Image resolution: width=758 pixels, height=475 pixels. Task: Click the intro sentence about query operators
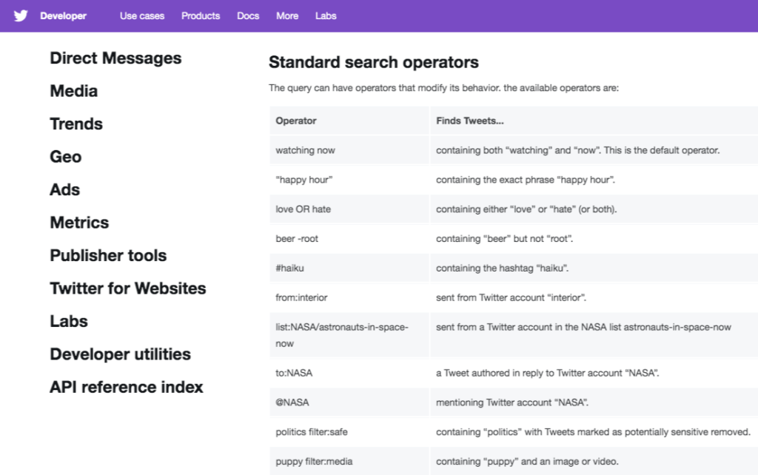click(x=444, y=88)
